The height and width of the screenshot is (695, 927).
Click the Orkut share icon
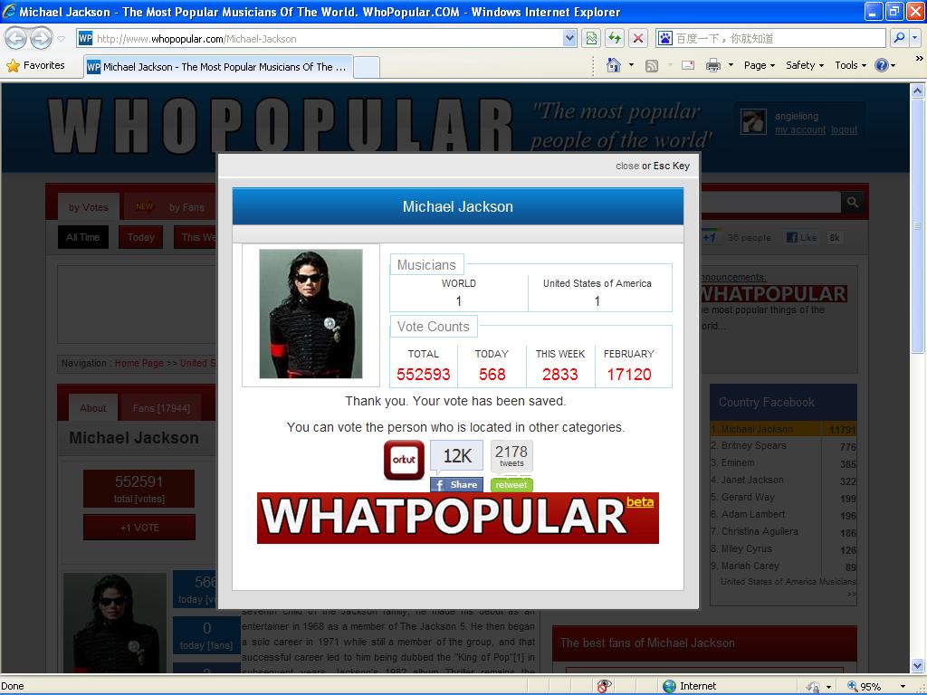point(404,460)
